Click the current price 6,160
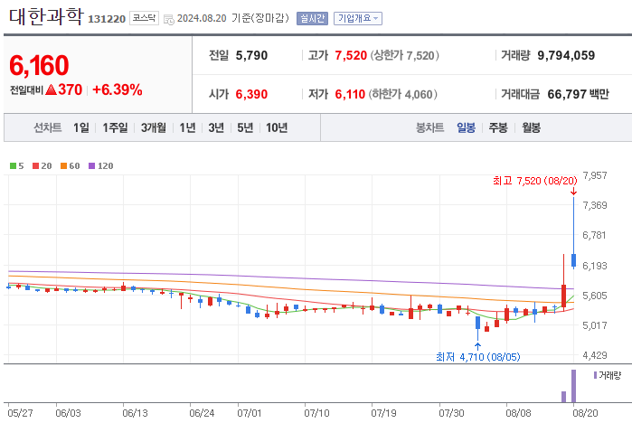Screen dimensions: 632x423 point(39,66)
